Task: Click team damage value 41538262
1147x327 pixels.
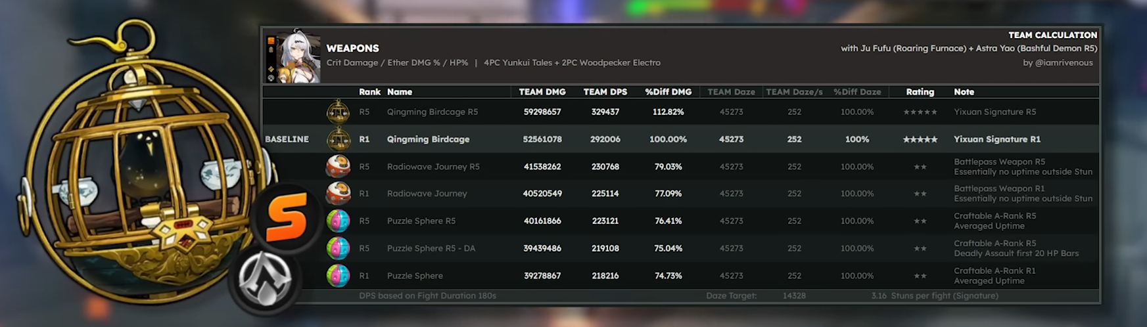Action: pyautogui.click(x=542, y=167)
